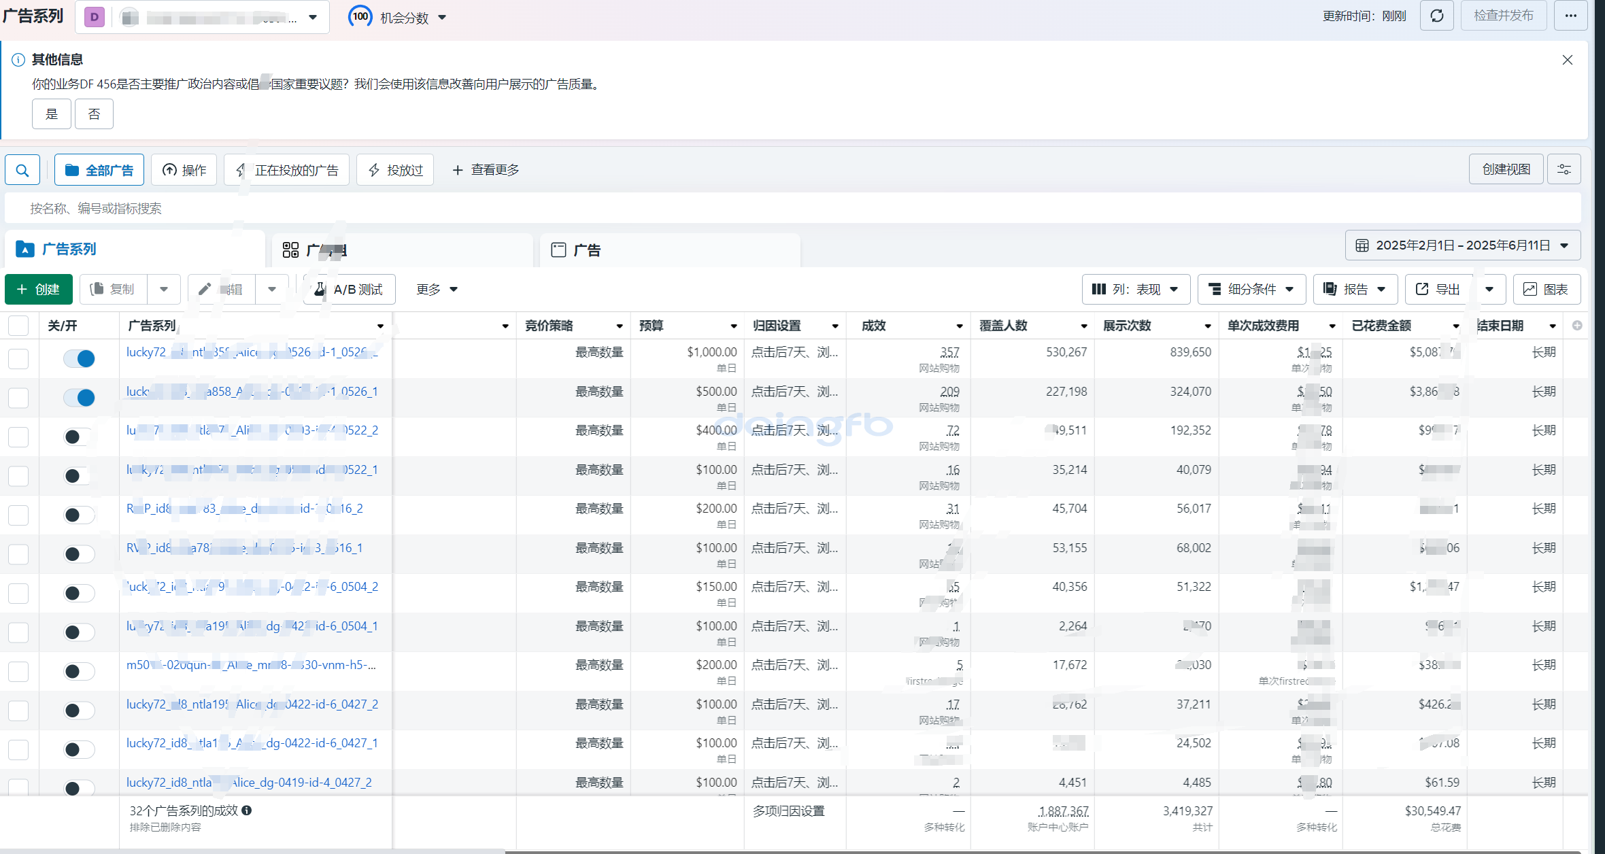Open the 更多 more dropdown
Screen dimensions: 1605x854
coord(437,289)
